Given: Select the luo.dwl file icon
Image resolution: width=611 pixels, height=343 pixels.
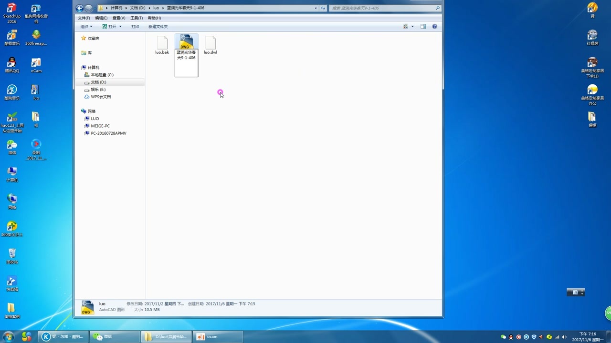Looking at the screenshot, I should click(x=210, y=43).
